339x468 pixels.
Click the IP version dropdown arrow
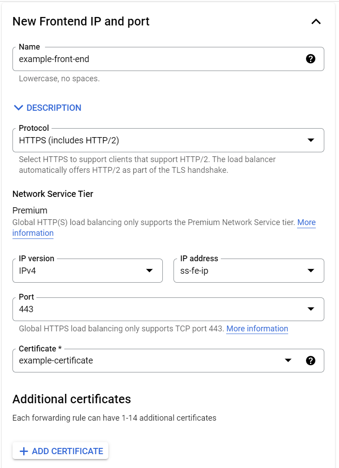(x=150, y=271)
